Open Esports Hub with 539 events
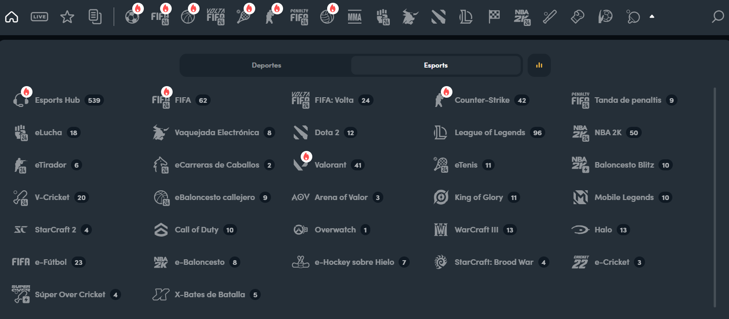 click(x=58, y=100)
